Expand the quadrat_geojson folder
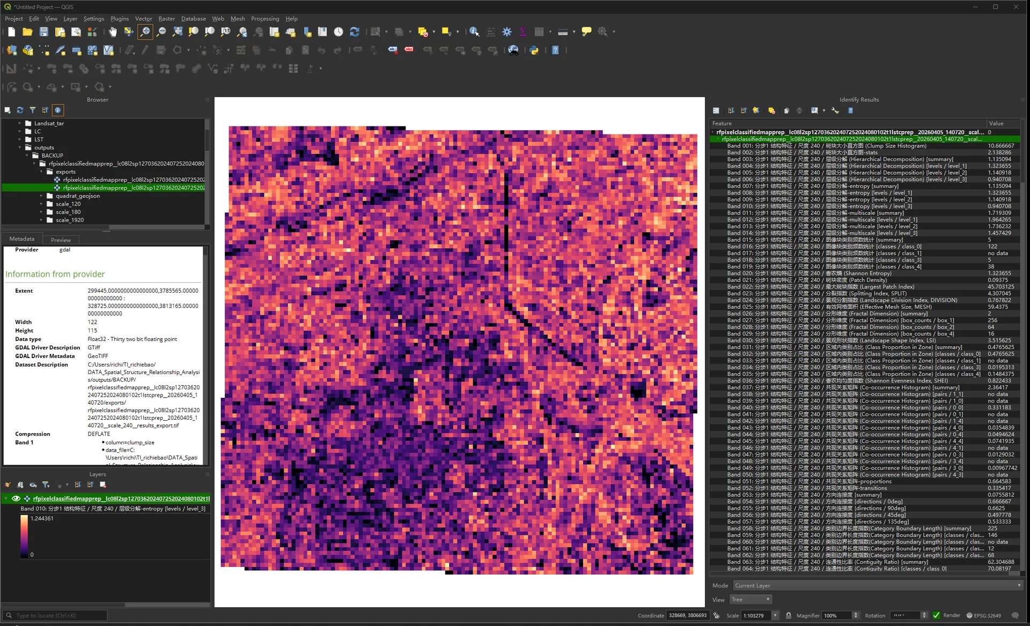 (41, 196)
